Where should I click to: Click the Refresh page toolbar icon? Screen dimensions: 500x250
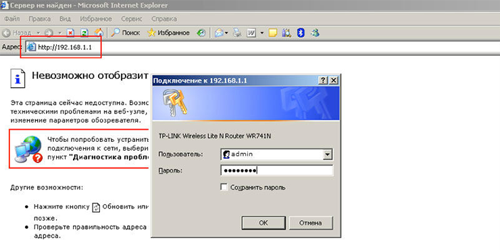tap(84, 33)
